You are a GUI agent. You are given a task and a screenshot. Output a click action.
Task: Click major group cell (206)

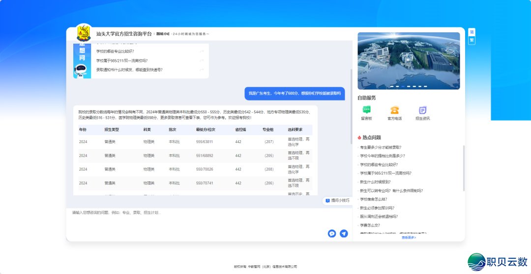269,183
